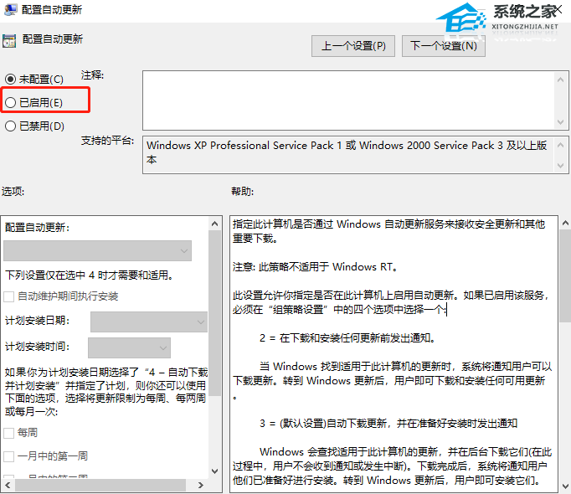The height and width of the screenshot is (494, 571).
Task: Tick the 每周 checkbox
Action: [8, 433]
